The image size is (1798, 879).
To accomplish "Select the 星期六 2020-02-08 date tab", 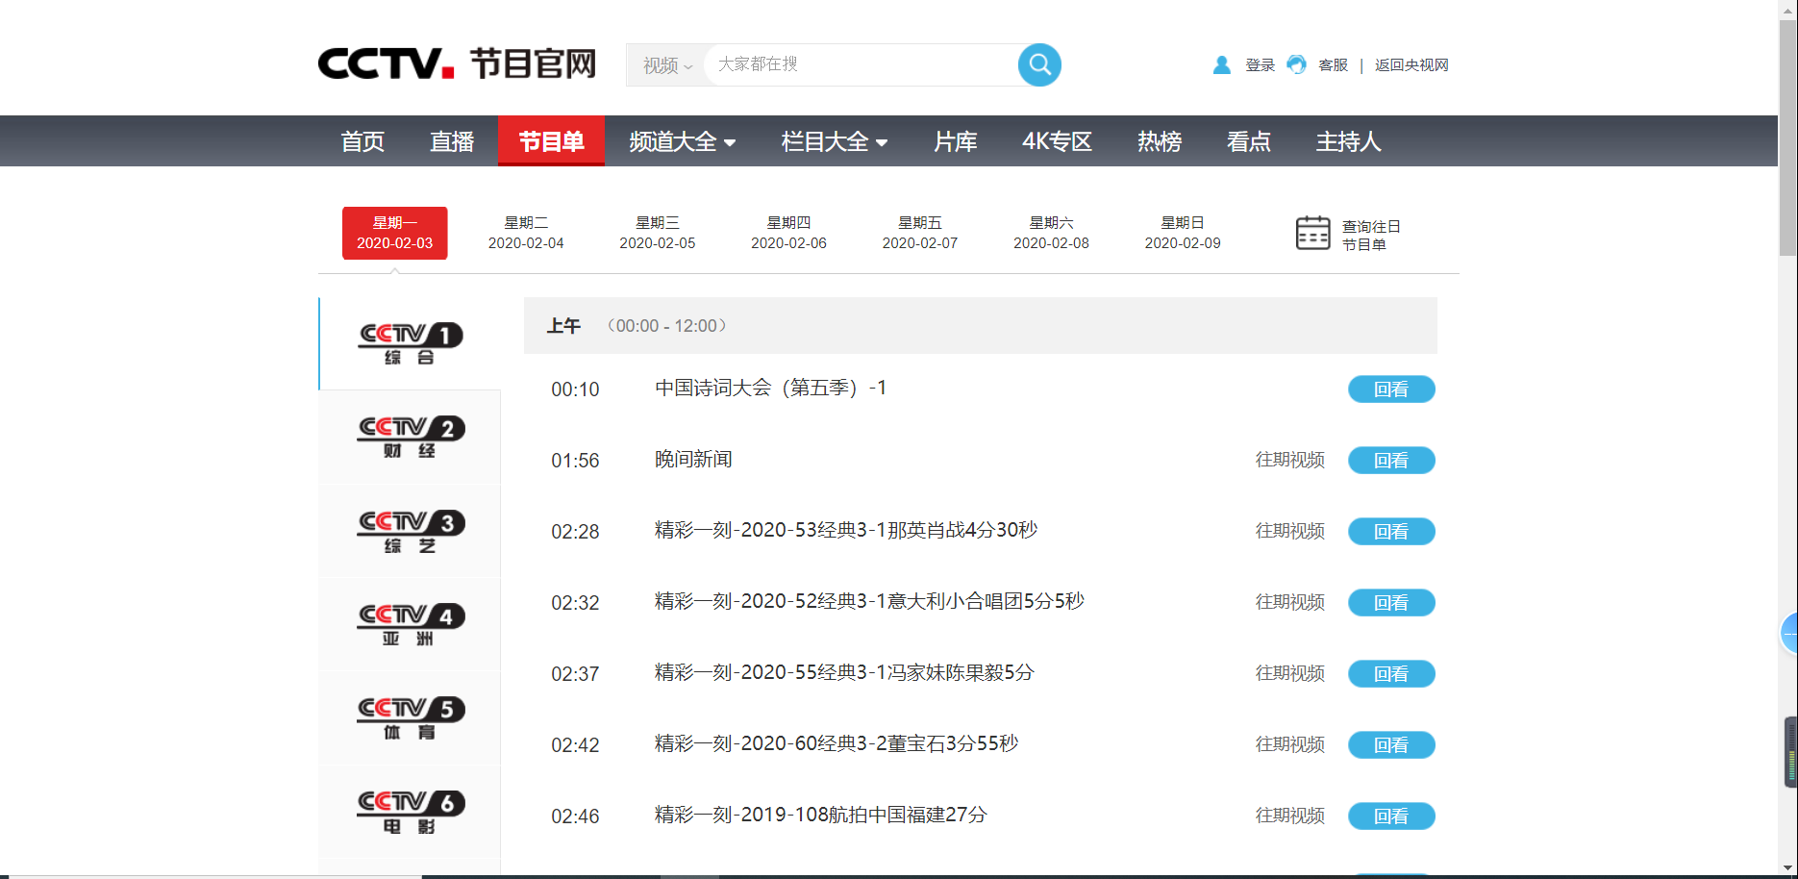I will tap(1051, 233).
